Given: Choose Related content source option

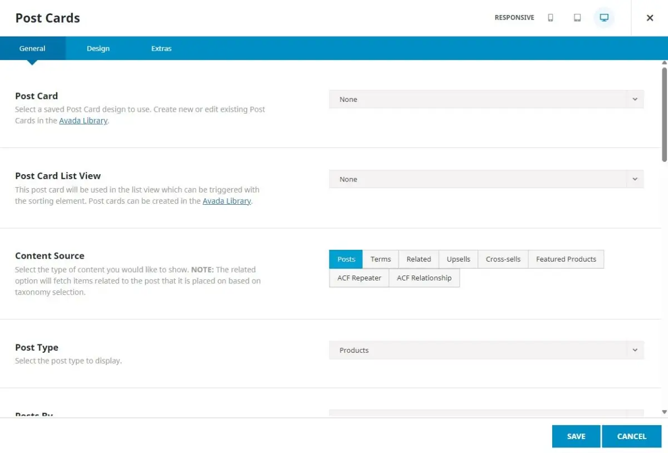Looking at the screenshot, I should tap(419, 259).
